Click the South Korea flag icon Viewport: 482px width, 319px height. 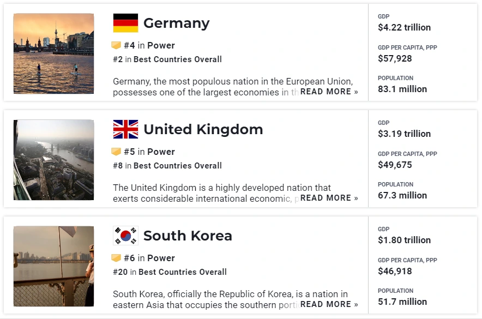point(125,236)
